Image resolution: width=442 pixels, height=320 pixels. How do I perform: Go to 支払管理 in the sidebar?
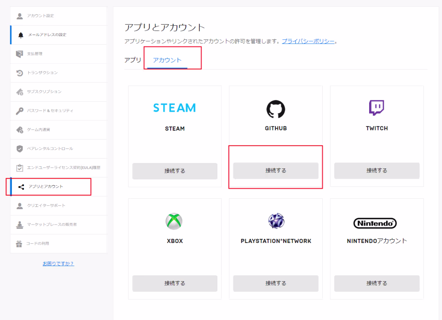point(59,54)
